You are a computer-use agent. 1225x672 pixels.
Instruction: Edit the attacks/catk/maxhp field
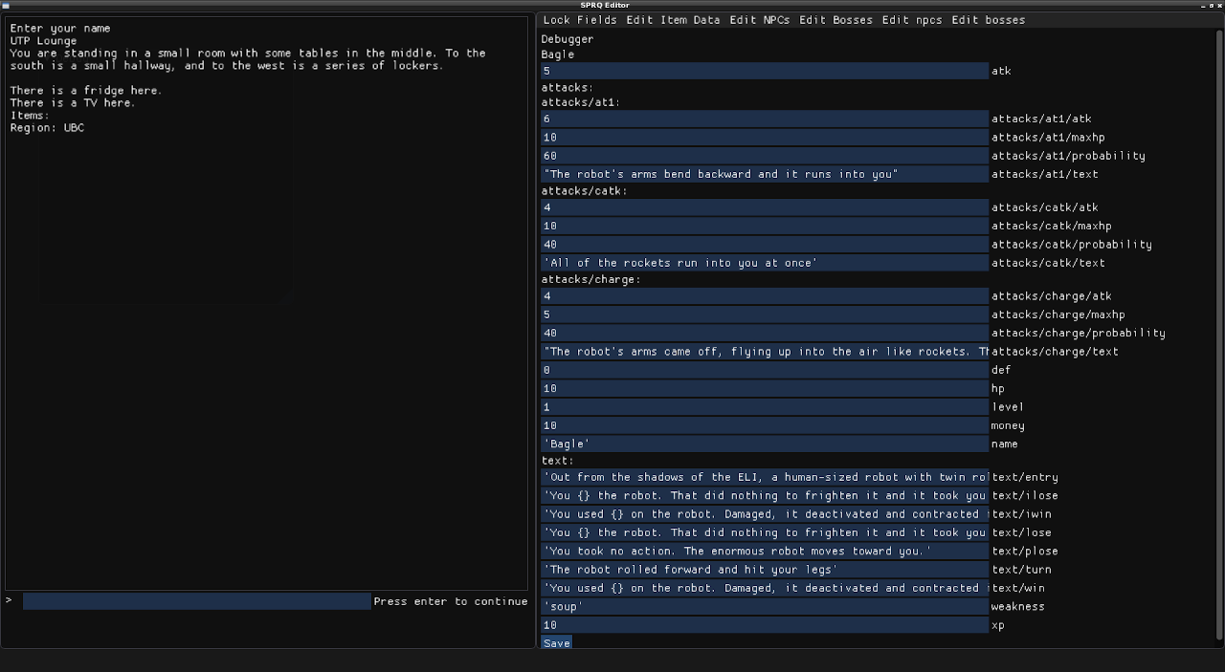coord(764,226)
